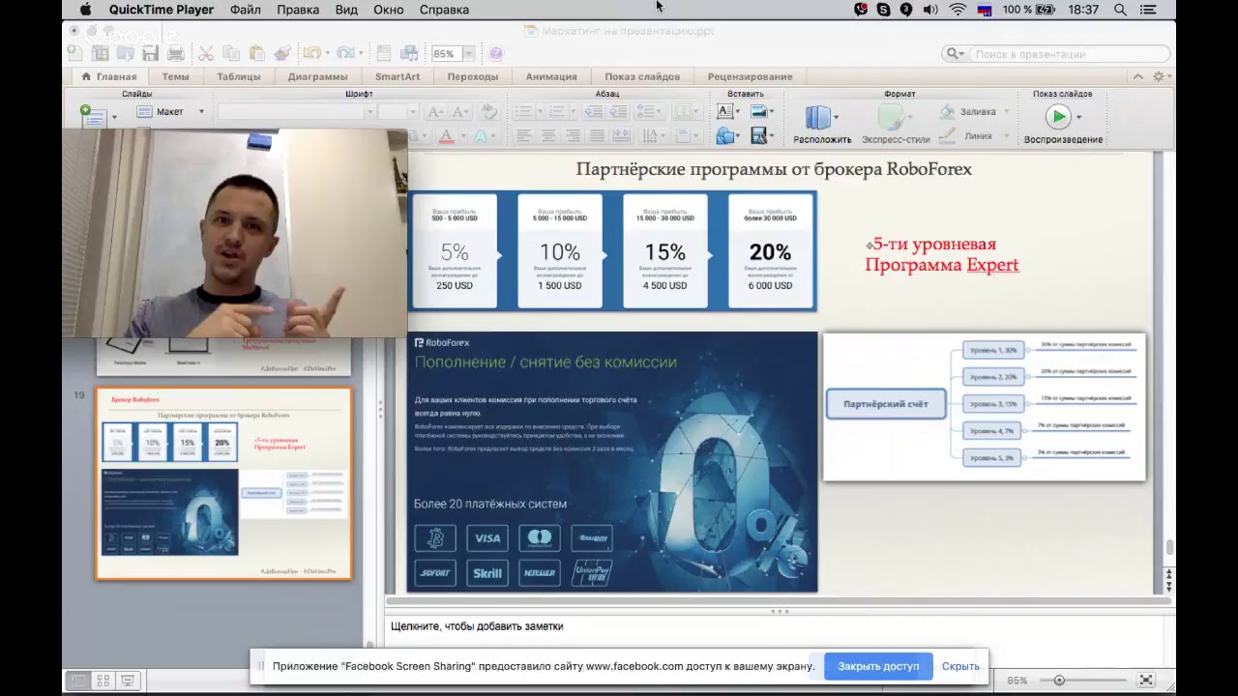Adjust the zoom slider in status bar
The image size is (1238, 696).
1059,681
